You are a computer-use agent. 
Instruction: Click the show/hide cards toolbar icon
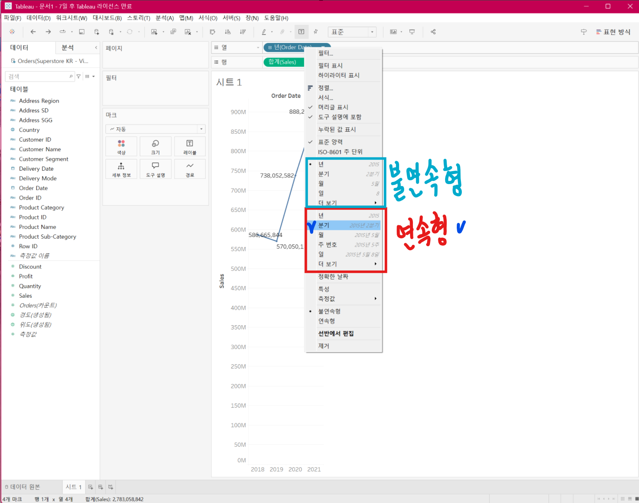coord(393,32)
